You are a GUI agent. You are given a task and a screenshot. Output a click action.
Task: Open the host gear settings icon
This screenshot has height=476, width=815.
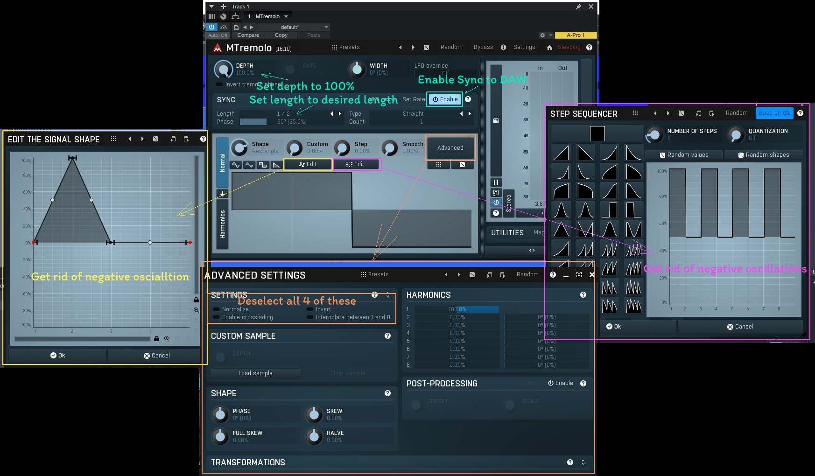pos(542,35)
